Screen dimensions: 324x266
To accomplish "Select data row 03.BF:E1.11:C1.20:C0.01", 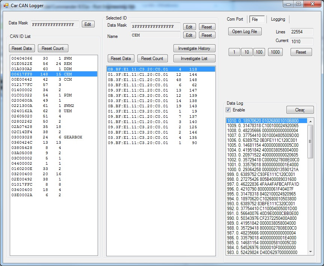I will [x=161, y=85].
